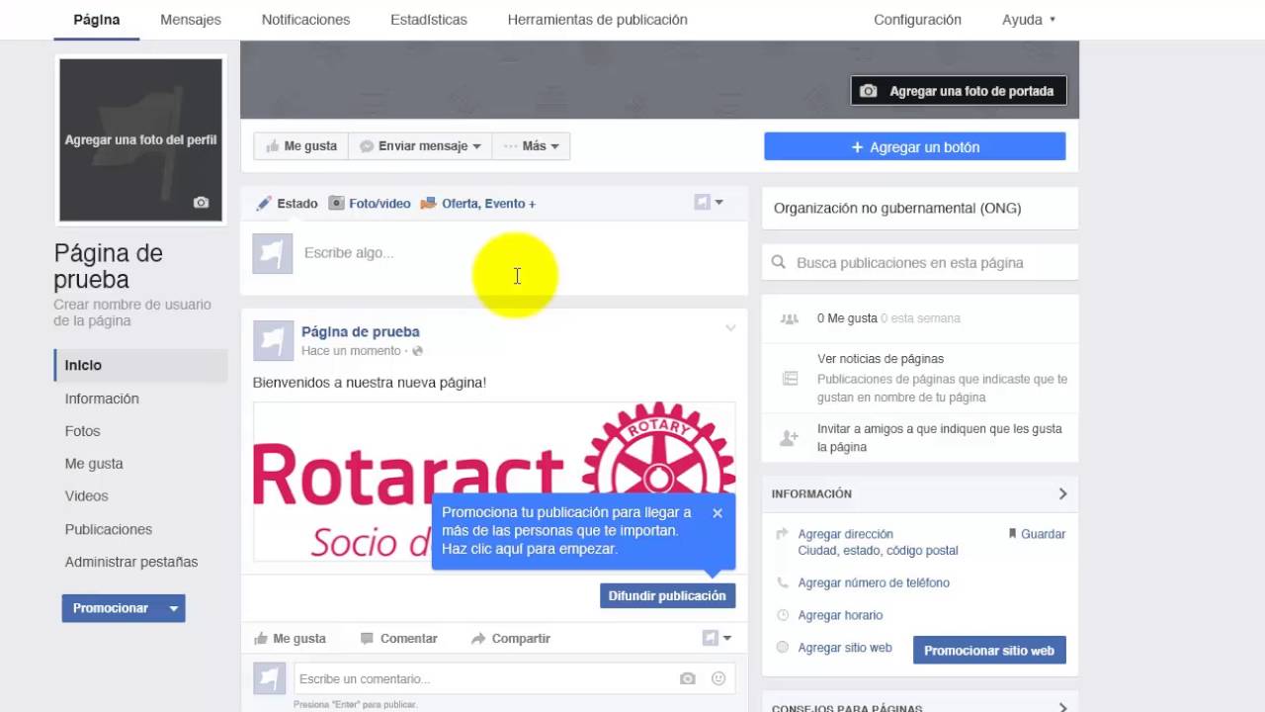Click Agregar número de teléfono link
1265x712 pixels.
coord(874,582)
